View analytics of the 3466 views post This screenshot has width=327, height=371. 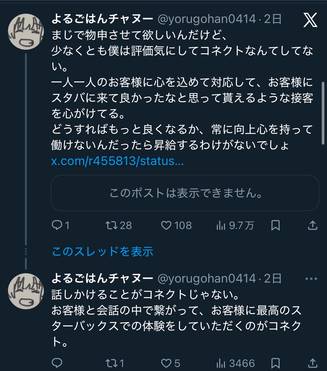pos(221,363)
